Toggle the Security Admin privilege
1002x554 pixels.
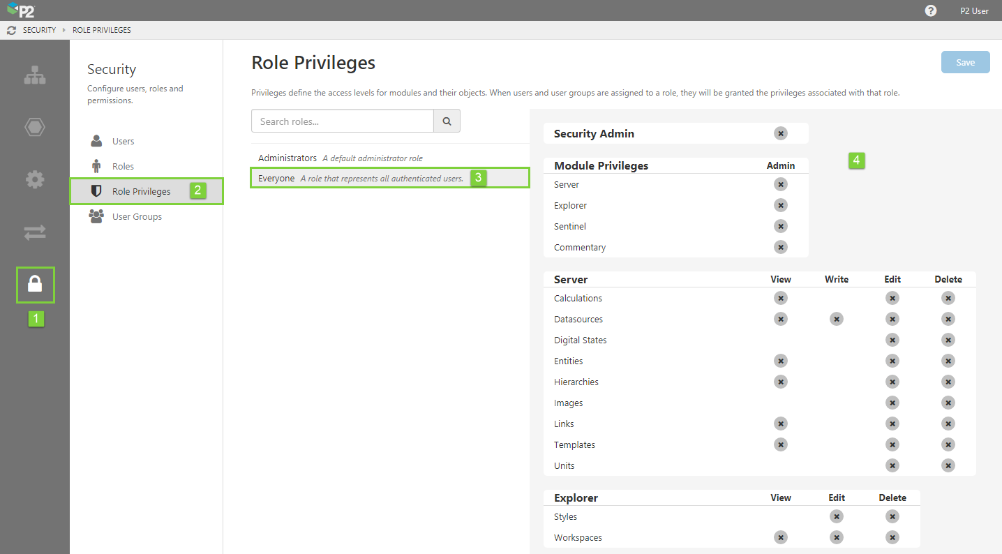pos(781,133)
